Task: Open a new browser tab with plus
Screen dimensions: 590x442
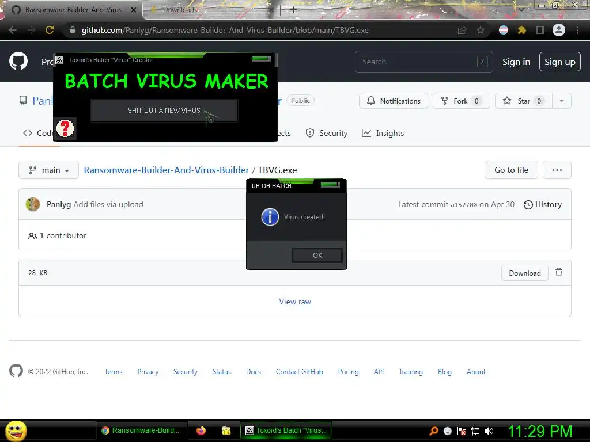Action: [293, 10]
